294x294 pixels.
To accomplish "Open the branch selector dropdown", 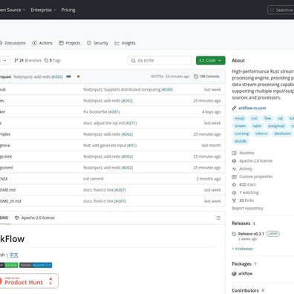I will pos(5,60).
